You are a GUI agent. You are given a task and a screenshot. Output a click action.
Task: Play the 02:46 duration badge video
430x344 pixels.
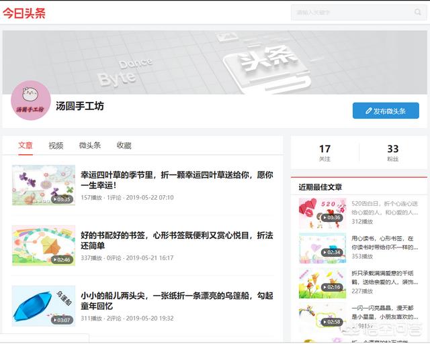pos(63,260)
